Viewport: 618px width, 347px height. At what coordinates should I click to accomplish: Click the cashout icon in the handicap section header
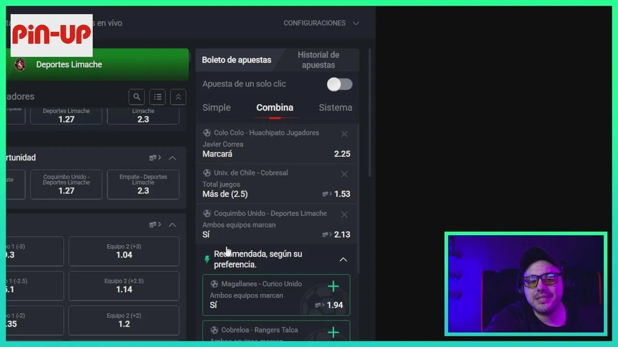tap(155, 225)
